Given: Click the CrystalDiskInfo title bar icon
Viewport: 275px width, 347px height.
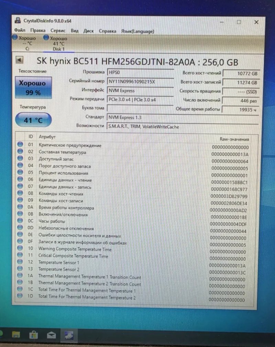Looking at the screenshot, I should coord(18,21).
